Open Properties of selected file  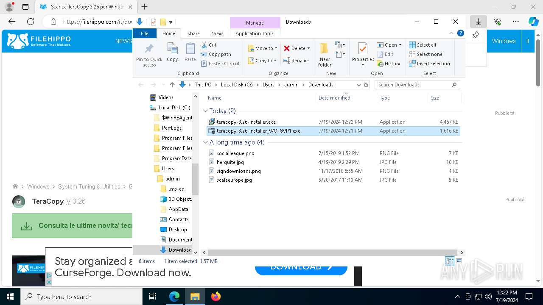tap(363, 55)
